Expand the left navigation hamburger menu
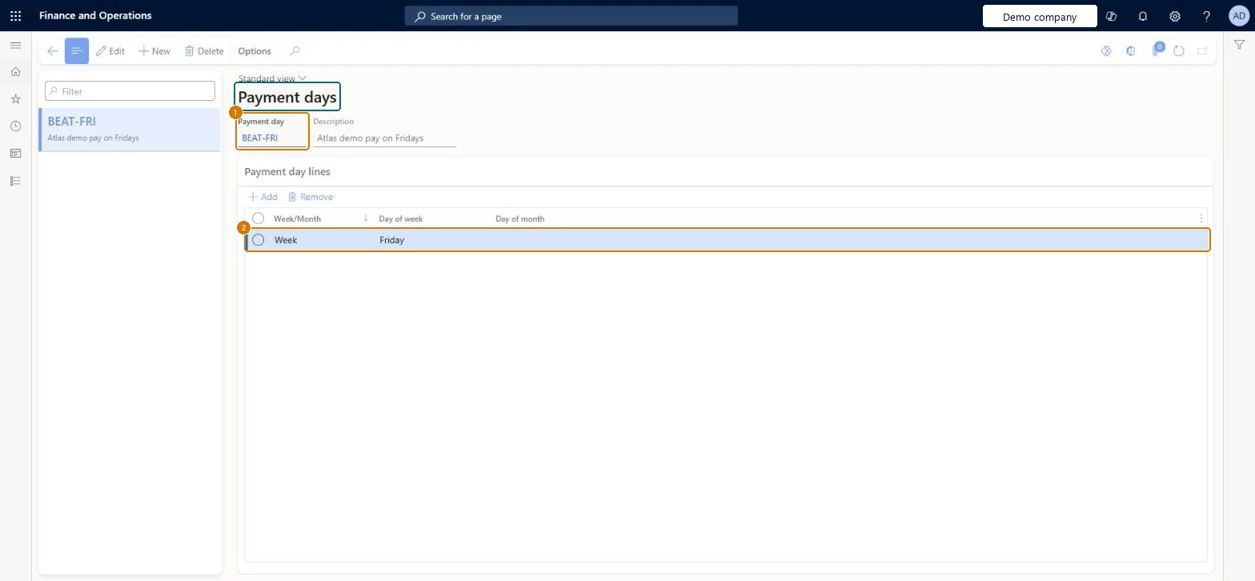Image resolution: width=1255 pixels, height=581 pixels. pyautogui.click(x=15, y=46)
